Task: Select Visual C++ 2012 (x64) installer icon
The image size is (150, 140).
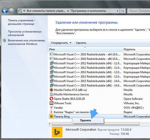Action: click(51, 63)
